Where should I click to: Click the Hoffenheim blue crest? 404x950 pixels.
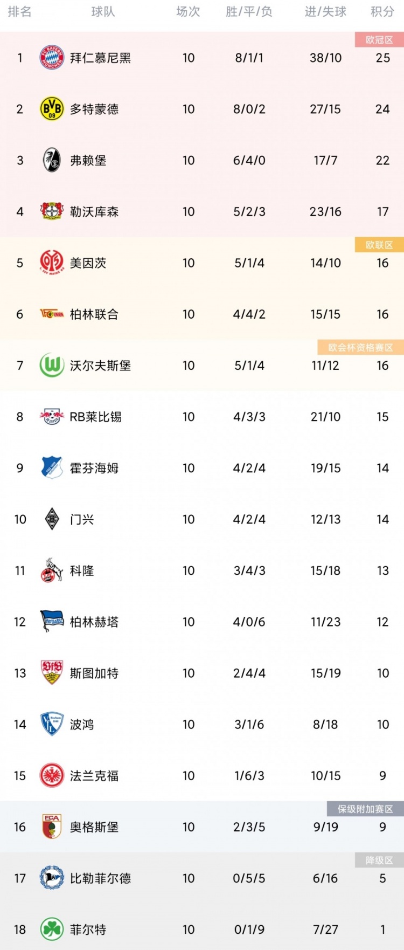click(52, 468)
